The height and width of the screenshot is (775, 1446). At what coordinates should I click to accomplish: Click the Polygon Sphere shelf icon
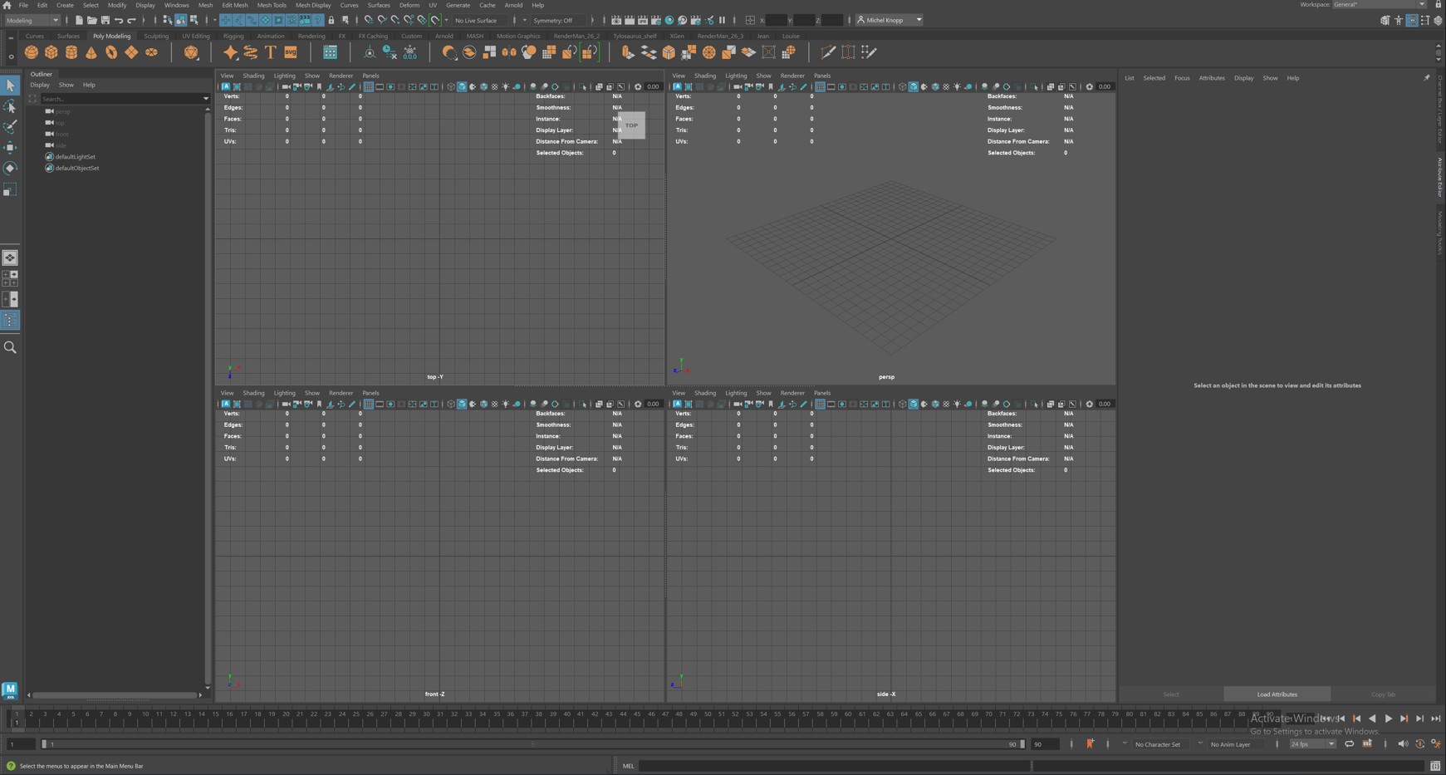point(32,52)
